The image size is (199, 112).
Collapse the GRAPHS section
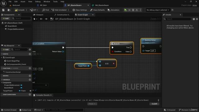tap(2, 54)
